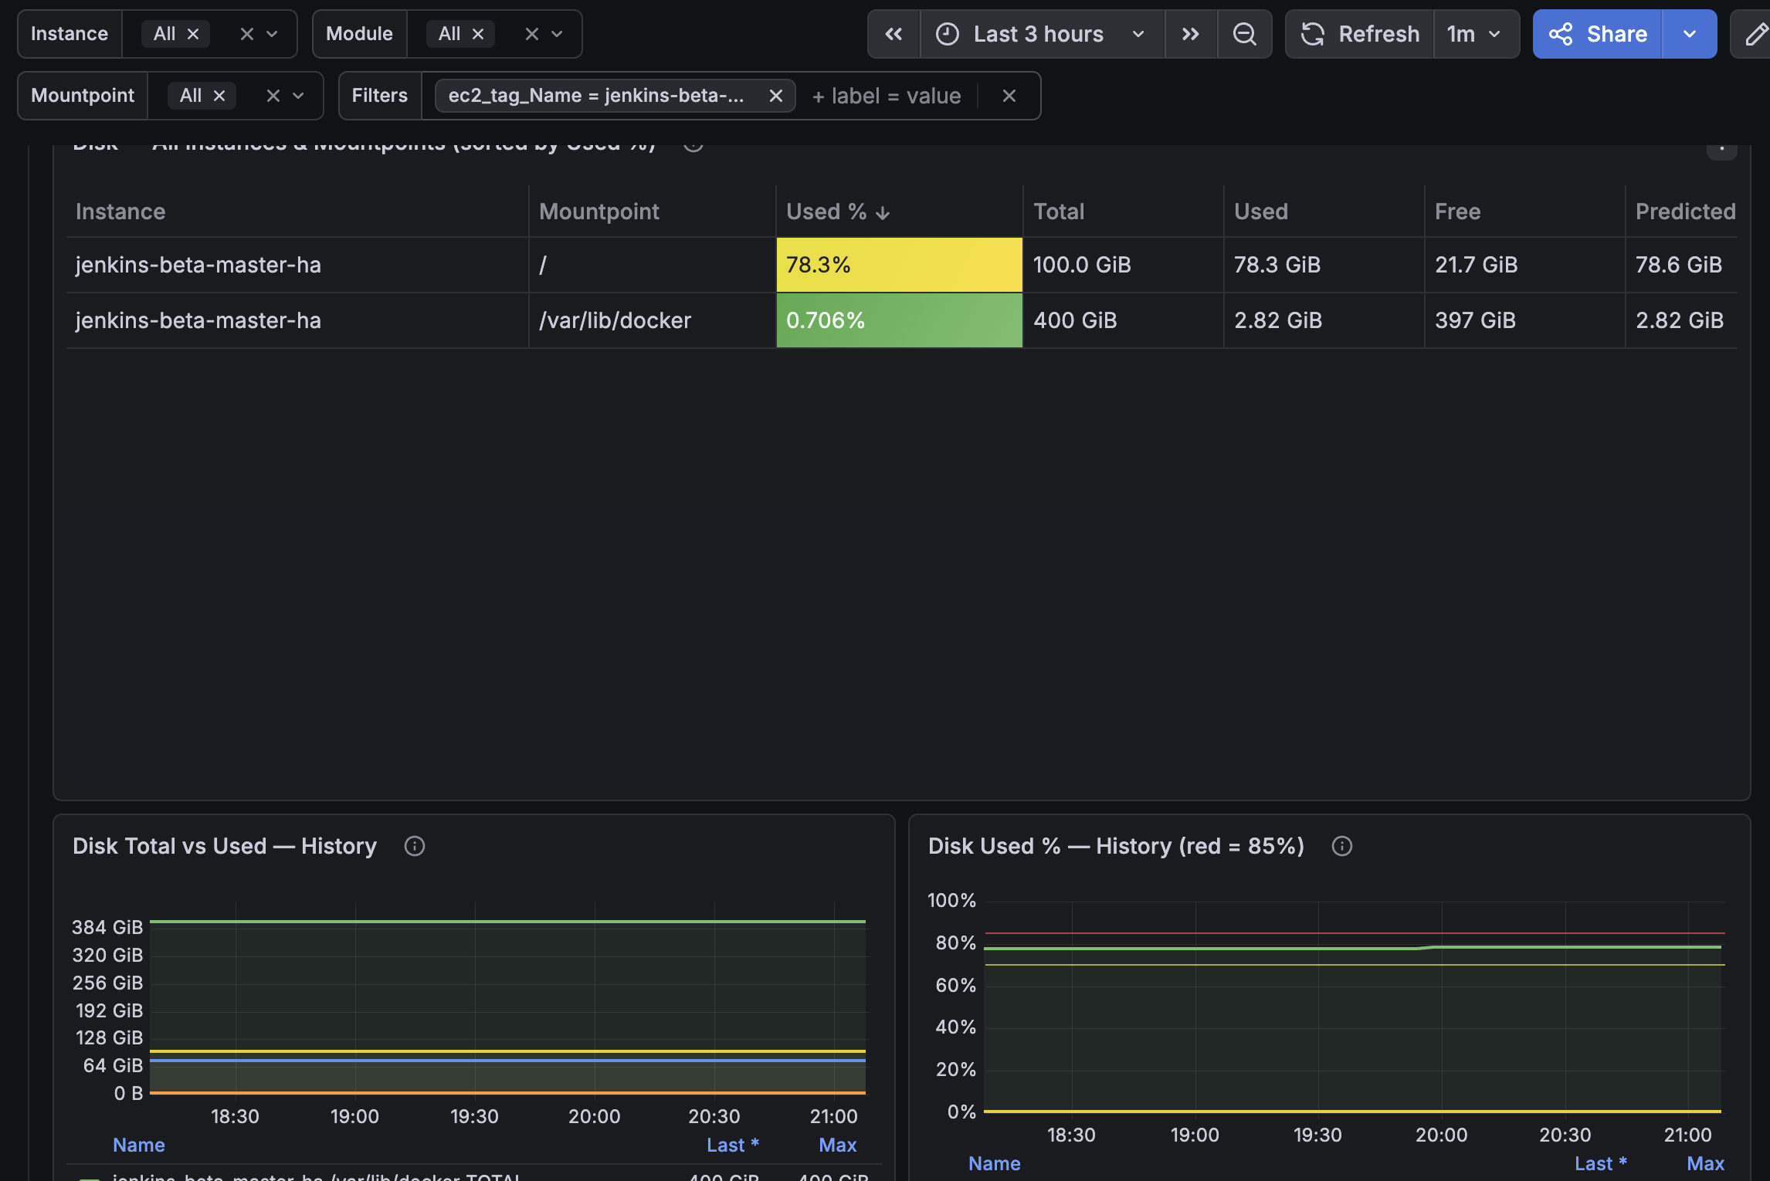1770x1181 pixels.
Task: Expand the Mountpoint variable dropdown
Action: (x=298, y=96)
